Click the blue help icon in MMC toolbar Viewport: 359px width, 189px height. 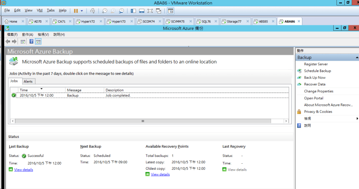(31, 41)
